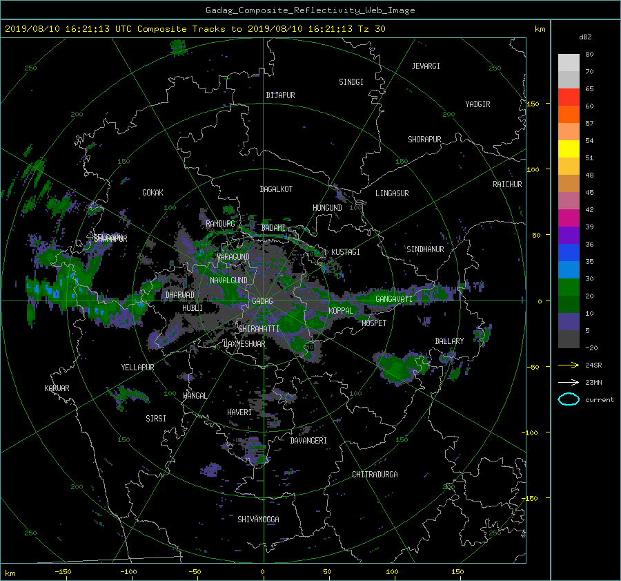This screenshot has height=581, width=621.
Task: Click the 100 km mark on bottom axis
Action: [x=392, y=572]
